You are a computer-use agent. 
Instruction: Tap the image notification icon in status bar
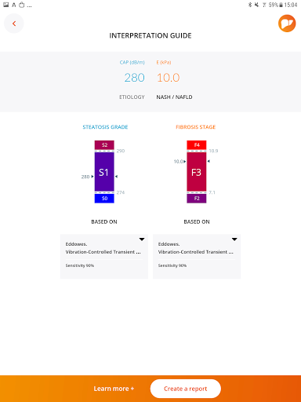click(x=5, y=5)
